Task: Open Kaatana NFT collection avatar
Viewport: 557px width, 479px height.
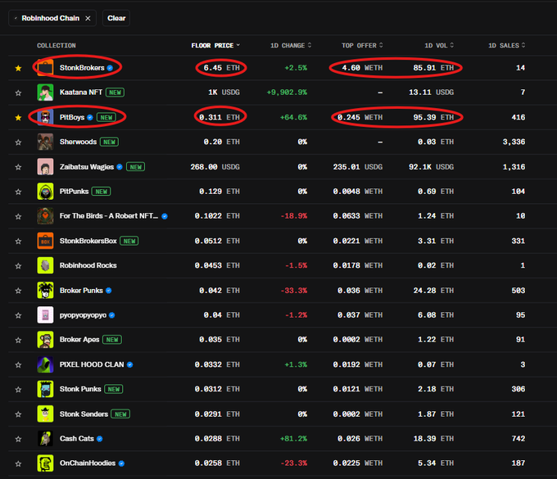Action: pos(46,93)
